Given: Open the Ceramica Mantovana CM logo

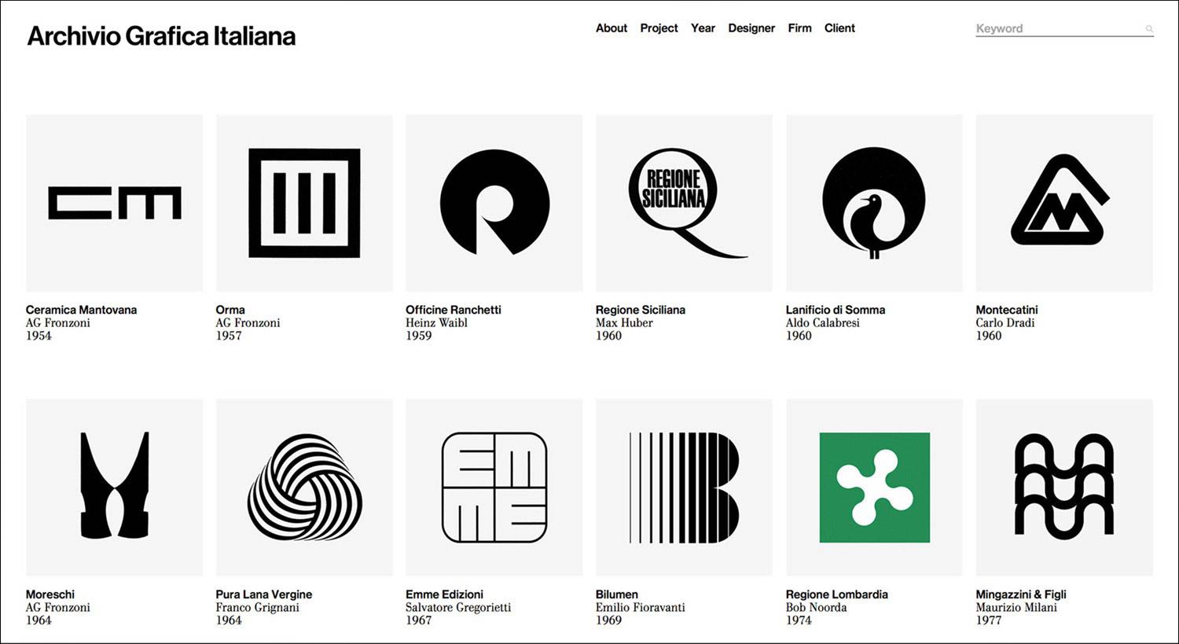Looking at the screenshot, I should tap(114, 203).
